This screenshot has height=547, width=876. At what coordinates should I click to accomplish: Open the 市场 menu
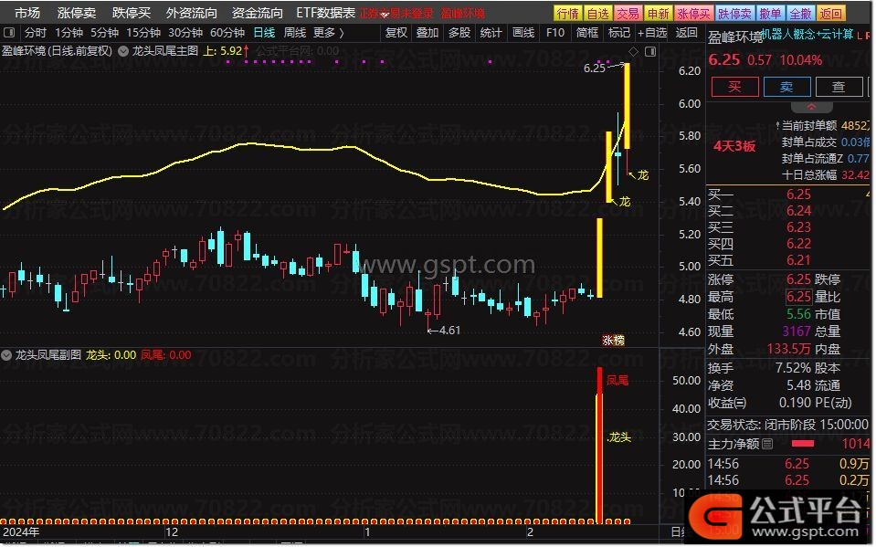click(x=26, y=13)
